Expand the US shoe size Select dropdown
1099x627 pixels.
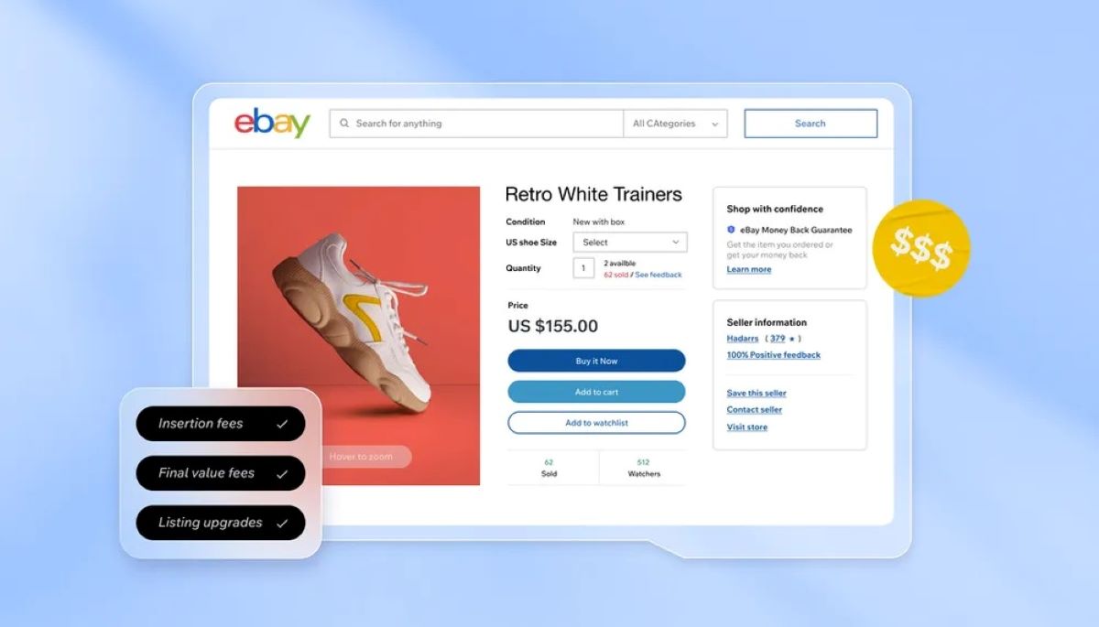(x=630, y=243)
